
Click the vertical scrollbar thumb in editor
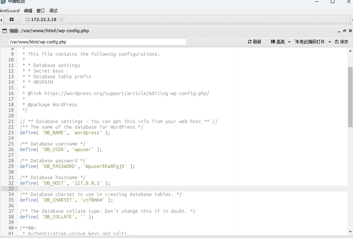(350, 97)
